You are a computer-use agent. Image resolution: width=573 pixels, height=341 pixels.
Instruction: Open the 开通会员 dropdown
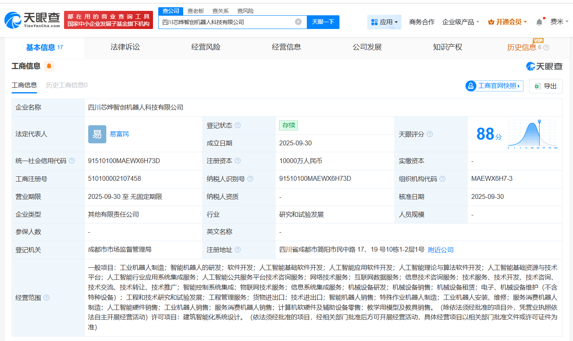pyautogui.click(x=507, y=22)
